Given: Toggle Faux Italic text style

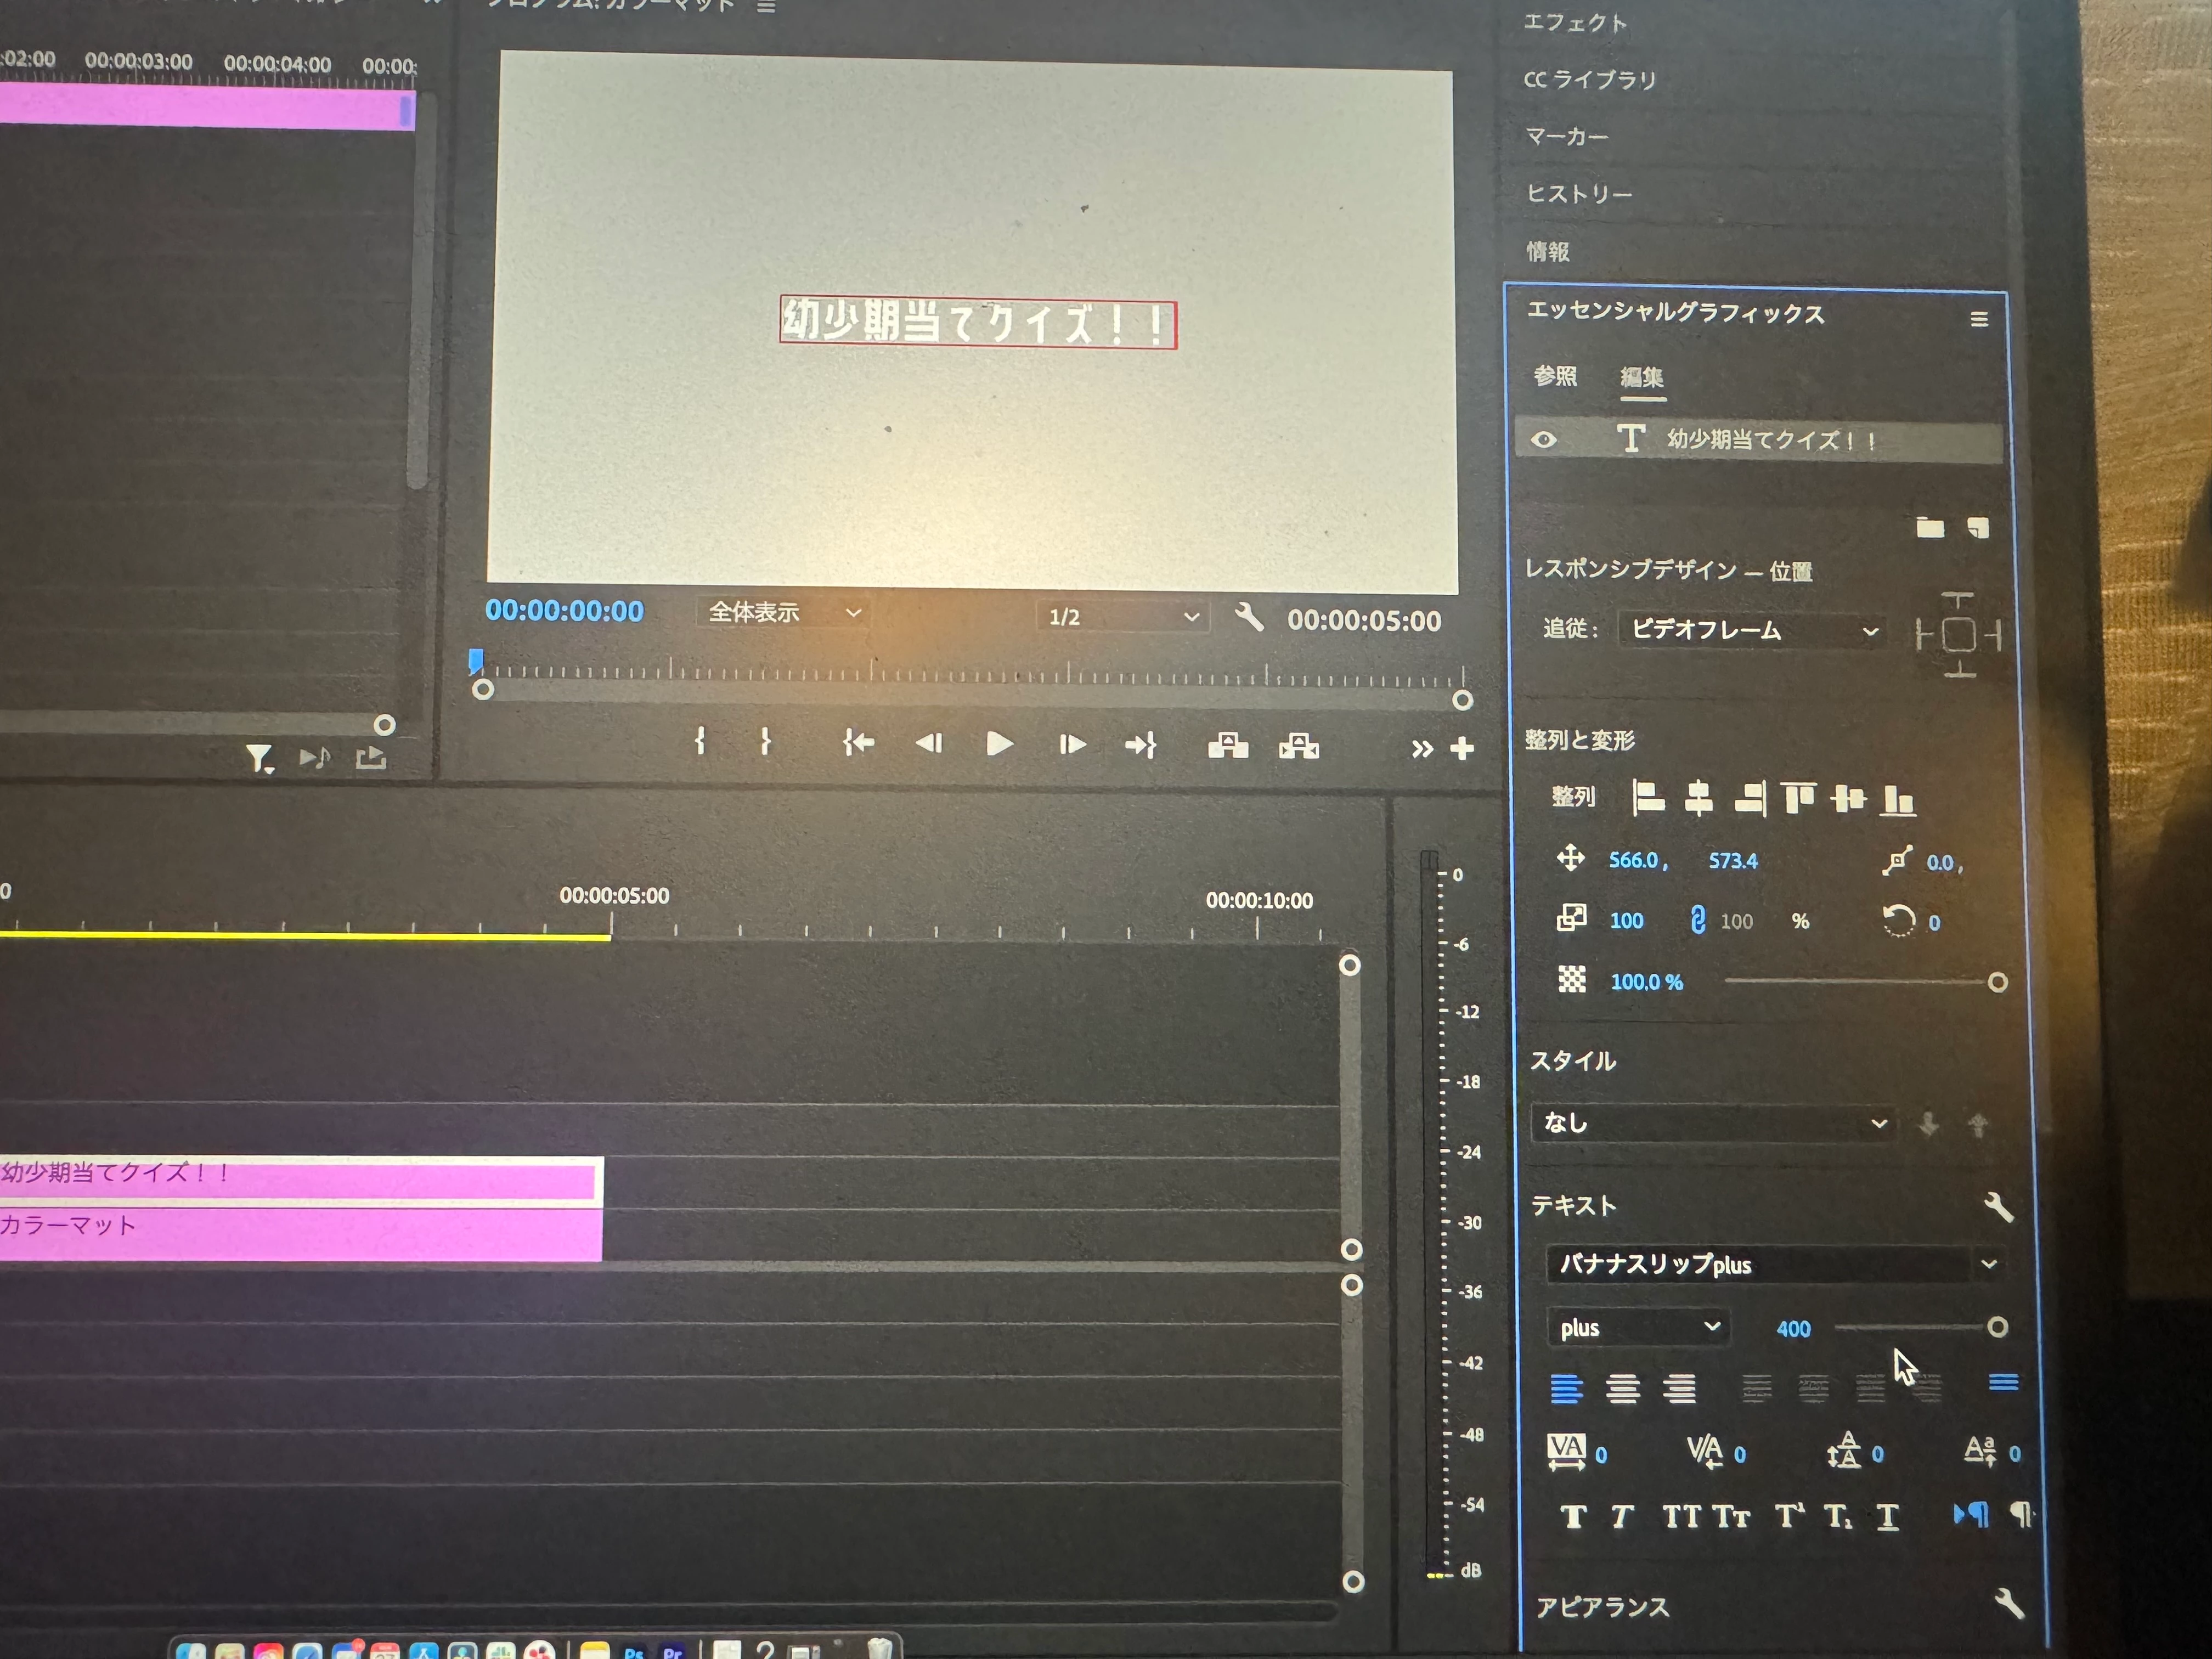Looking at the screenshot, I should (1622, 1517).
